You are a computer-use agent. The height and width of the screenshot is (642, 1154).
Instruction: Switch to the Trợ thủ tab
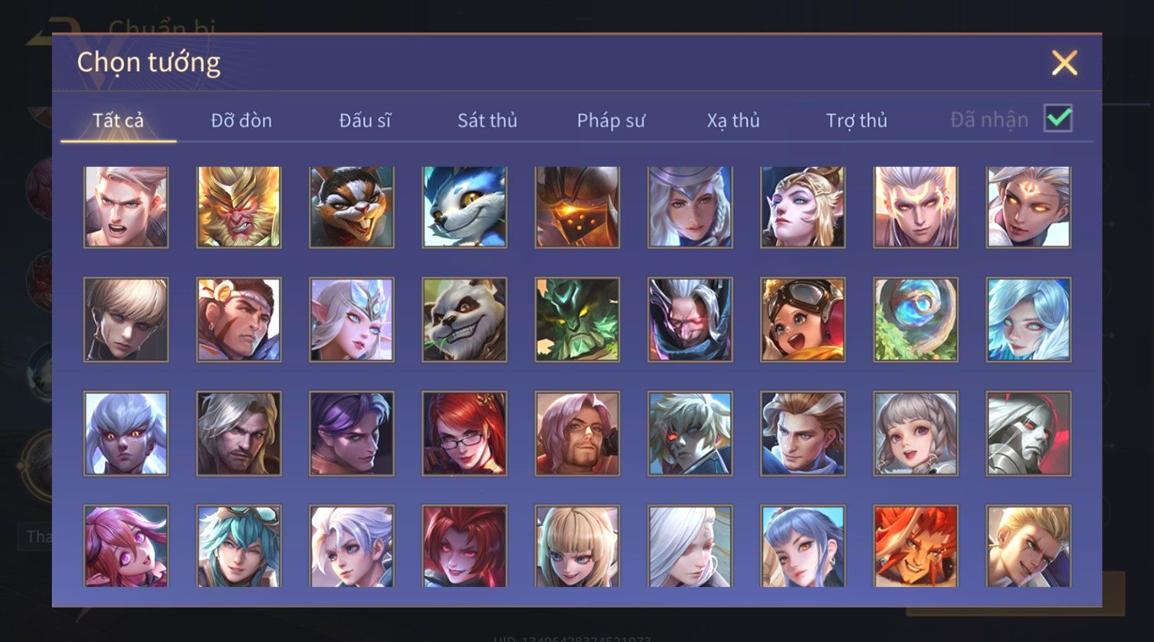tap(857, 120)
